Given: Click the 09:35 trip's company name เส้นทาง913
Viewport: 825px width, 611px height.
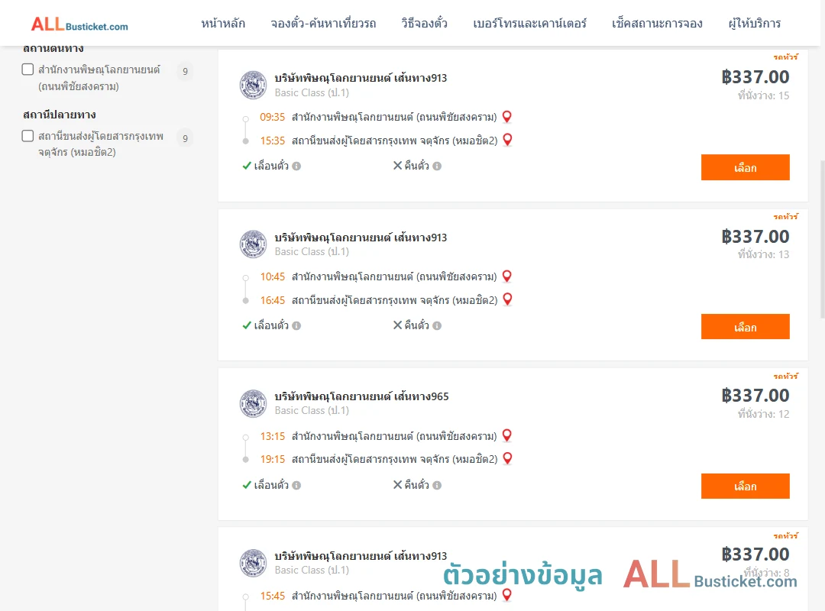Looking at the screenshot, I should tap(361, 78).
